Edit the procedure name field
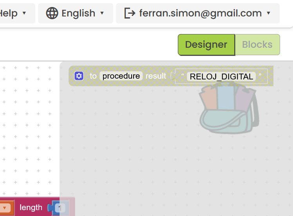Viewport: 293px width, 216px height. (x=121, y=76)
